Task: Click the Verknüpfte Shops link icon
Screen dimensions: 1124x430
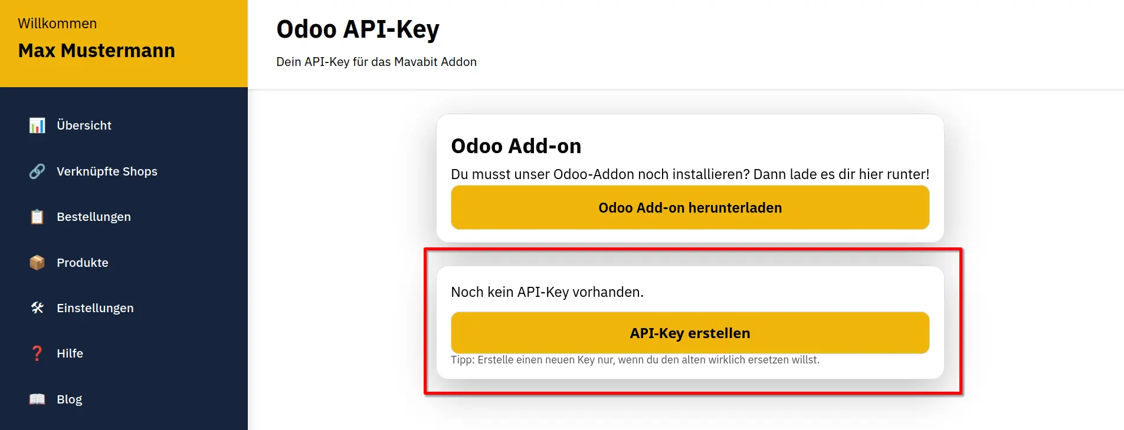Action: coord(37,171)
